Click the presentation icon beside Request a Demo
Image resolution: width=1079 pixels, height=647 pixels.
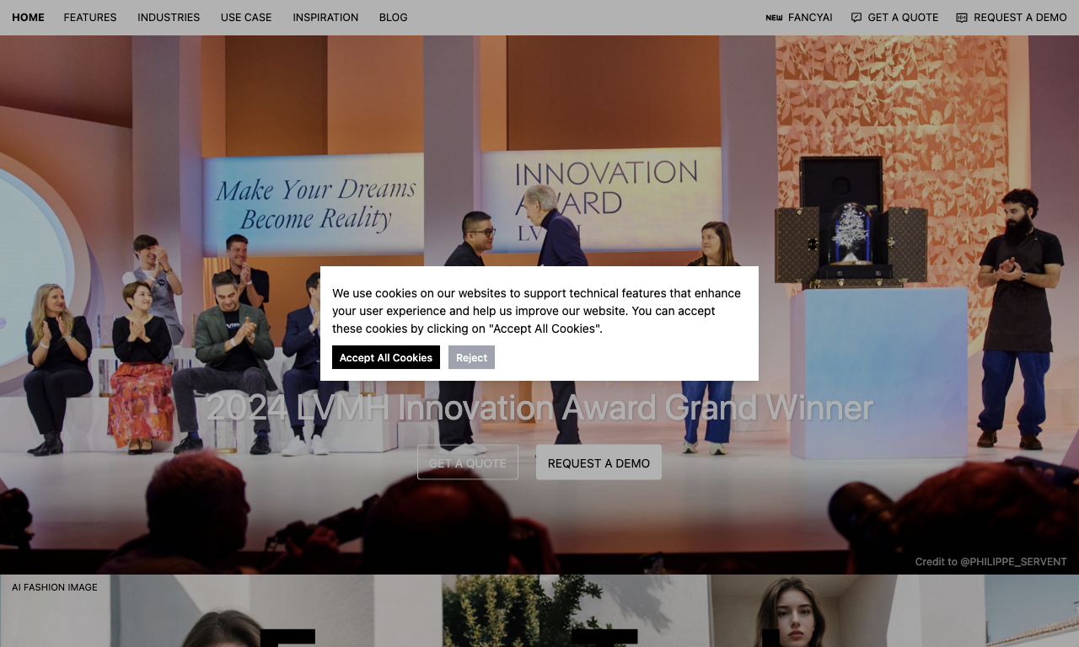pyautogui.click(x=962, y=18)
